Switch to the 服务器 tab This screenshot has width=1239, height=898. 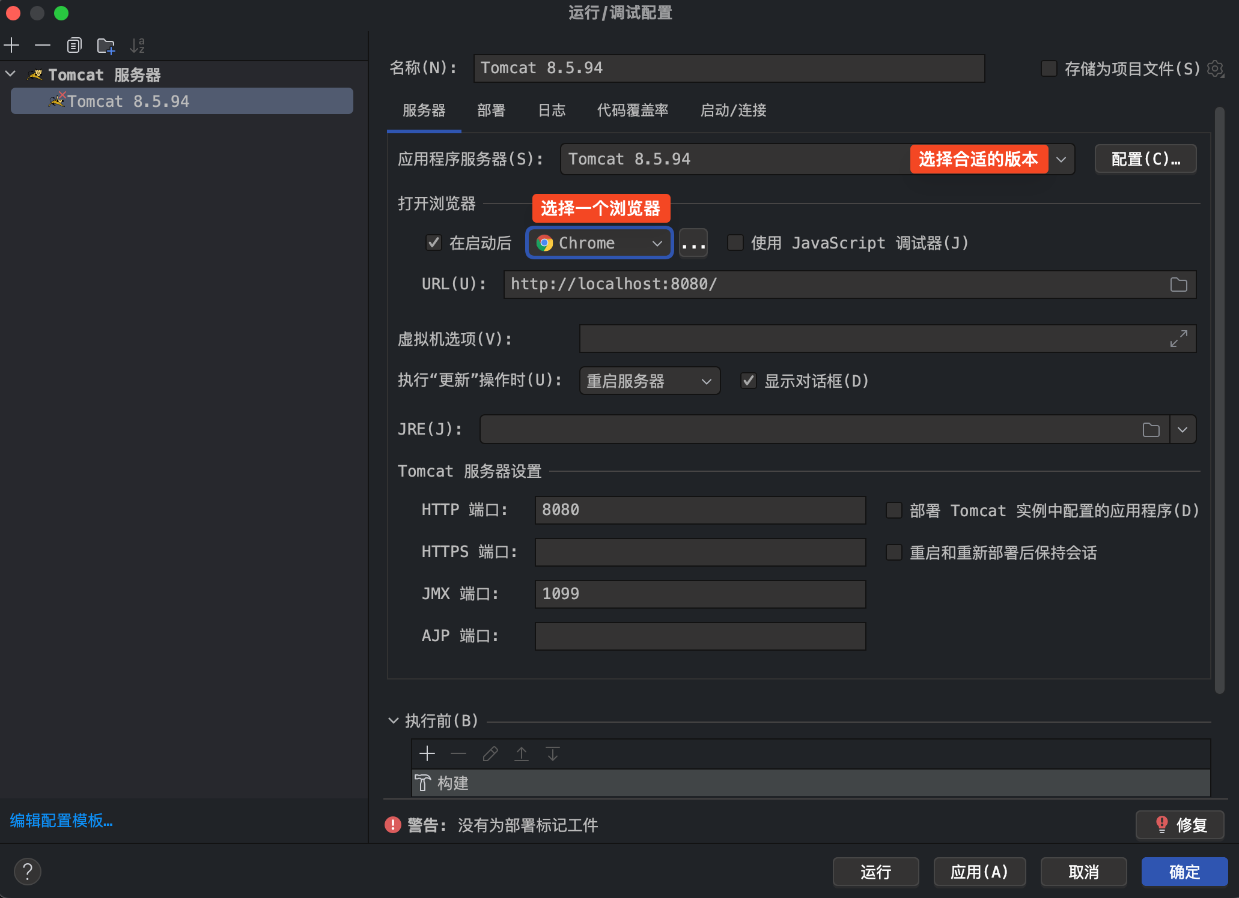click(x=424, y=110)
